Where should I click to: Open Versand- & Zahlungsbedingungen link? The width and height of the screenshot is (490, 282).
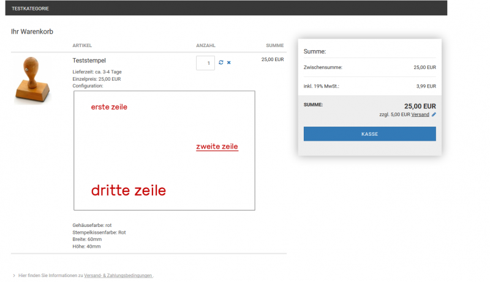coord(118,275)
